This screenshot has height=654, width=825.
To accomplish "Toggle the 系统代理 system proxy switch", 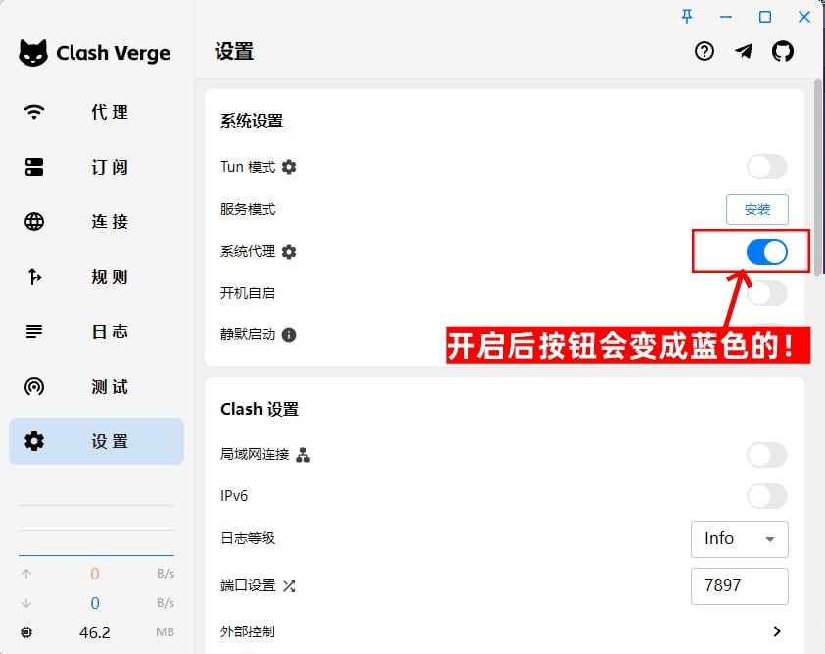I will (765, 252).
